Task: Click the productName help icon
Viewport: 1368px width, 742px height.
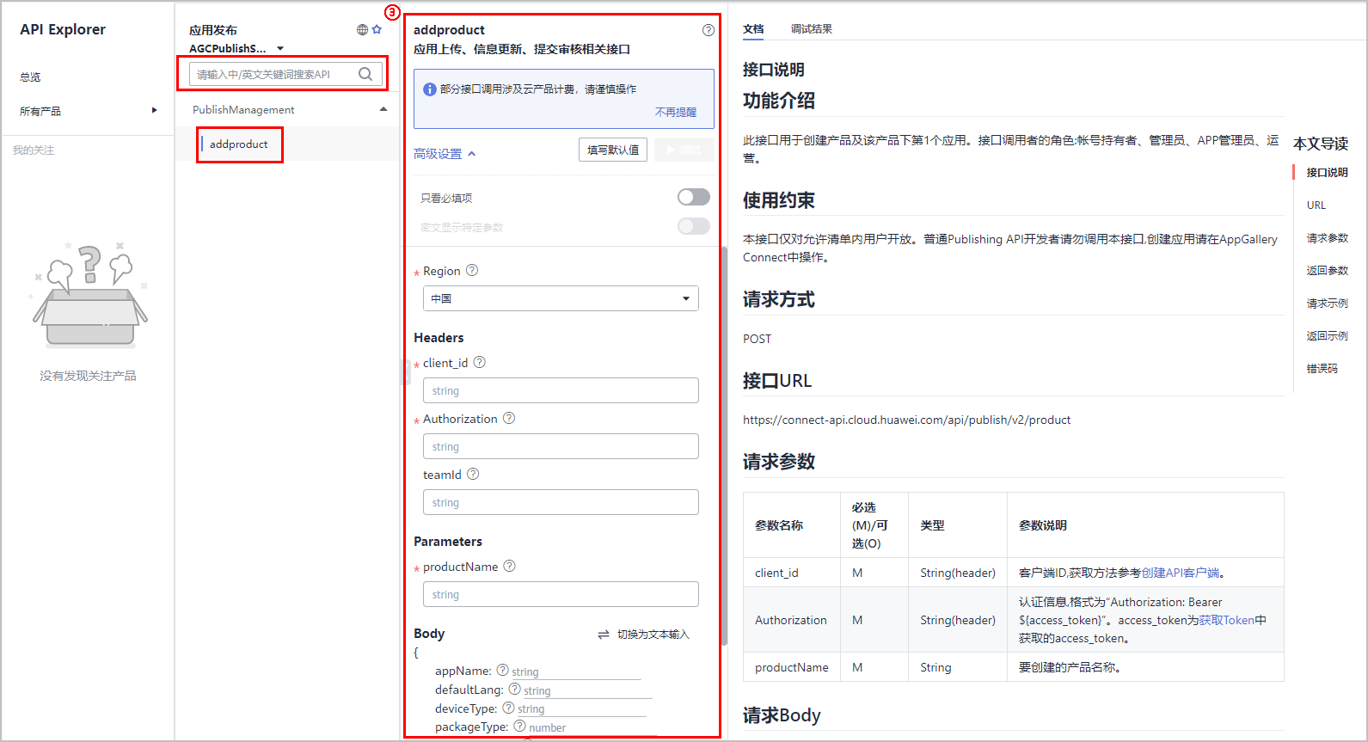Action: (510, 566)
